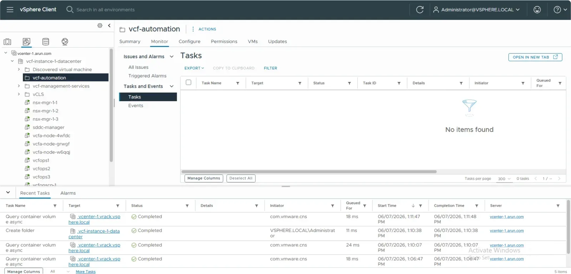The image size is (571, 274).
Task: Select the nsx-mgr-1-1 VM
Action: click(45, 102)
